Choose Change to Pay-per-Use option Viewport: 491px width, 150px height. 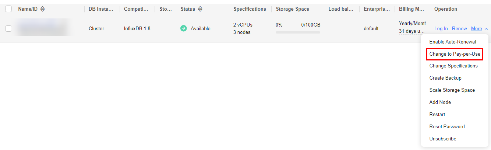[x=455, y=54]
